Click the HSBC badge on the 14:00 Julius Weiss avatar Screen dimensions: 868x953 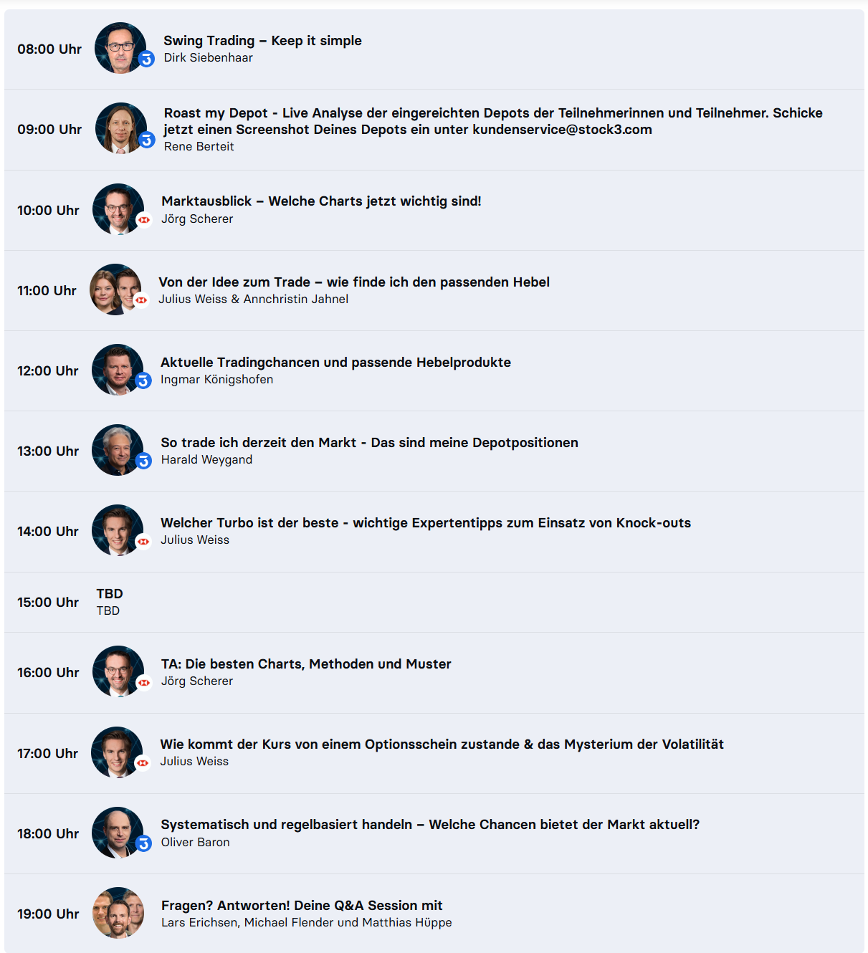point(143,542)
